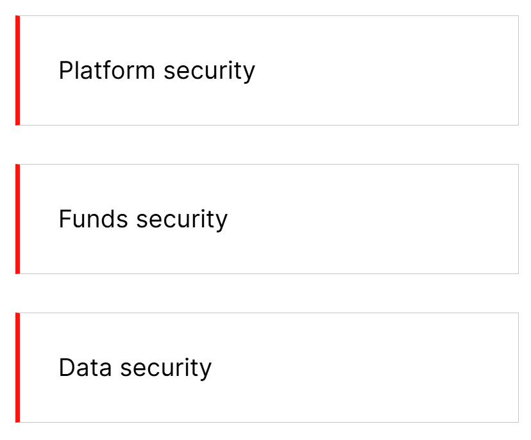This screenshot has height=440, width=531.
Task: Click empty right area of Platform security card
Action: tap(417, 70)
